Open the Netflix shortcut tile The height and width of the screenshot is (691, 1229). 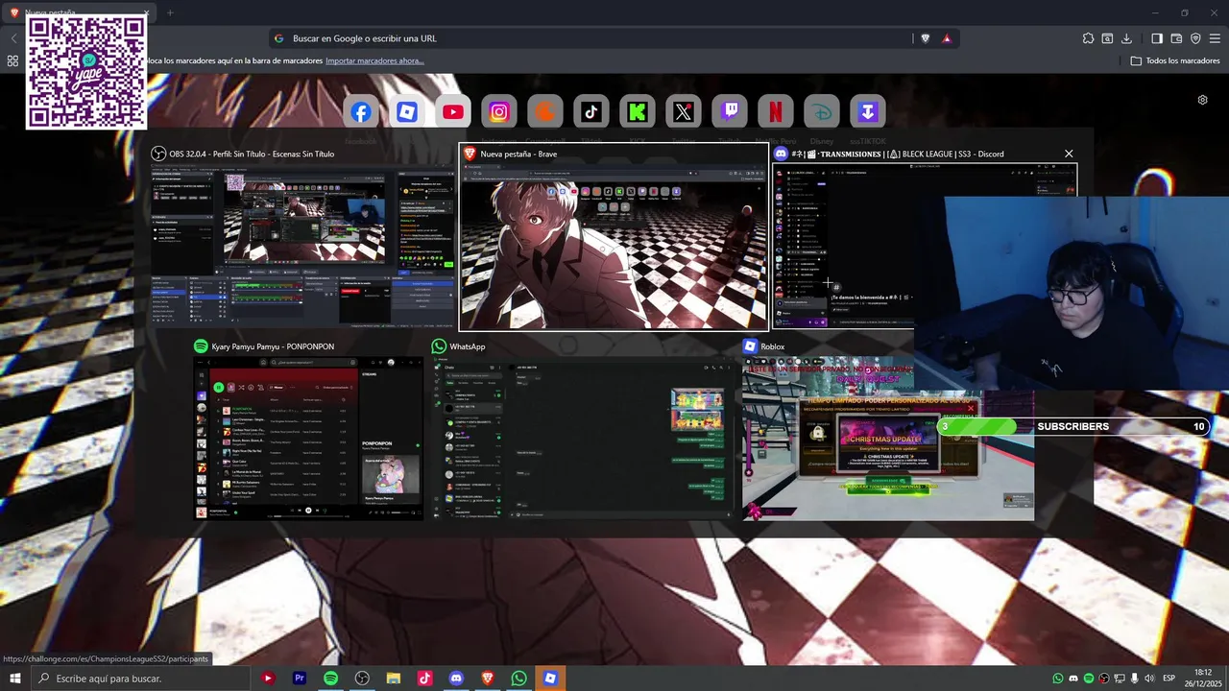(776, 112)
